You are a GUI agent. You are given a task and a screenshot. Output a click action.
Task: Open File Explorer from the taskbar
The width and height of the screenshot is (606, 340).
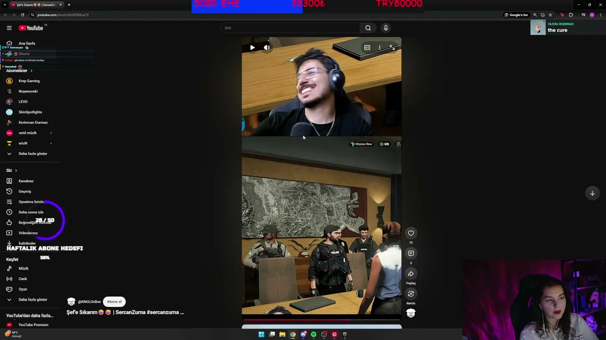[x=282, y=334]
